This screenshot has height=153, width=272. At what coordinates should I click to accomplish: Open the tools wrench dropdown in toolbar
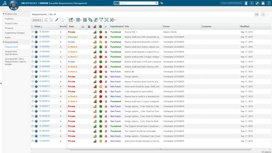point(112,20)
